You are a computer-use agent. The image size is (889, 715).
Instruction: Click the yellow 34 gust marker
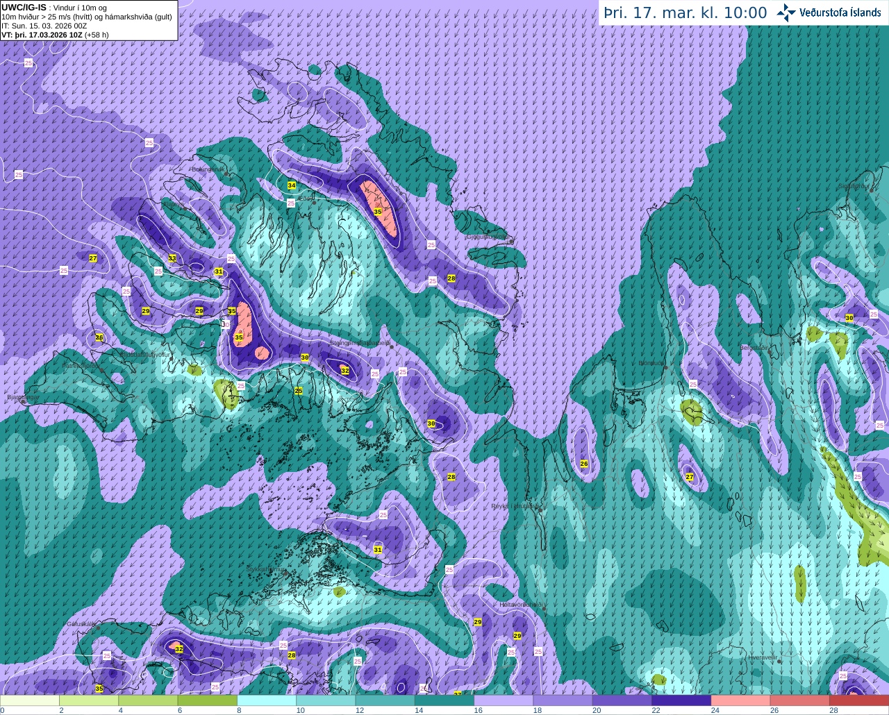292,185
